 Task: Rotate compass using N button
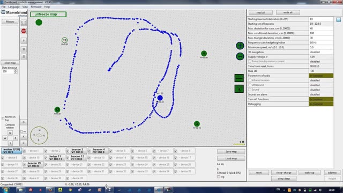[x=10, y=133]
